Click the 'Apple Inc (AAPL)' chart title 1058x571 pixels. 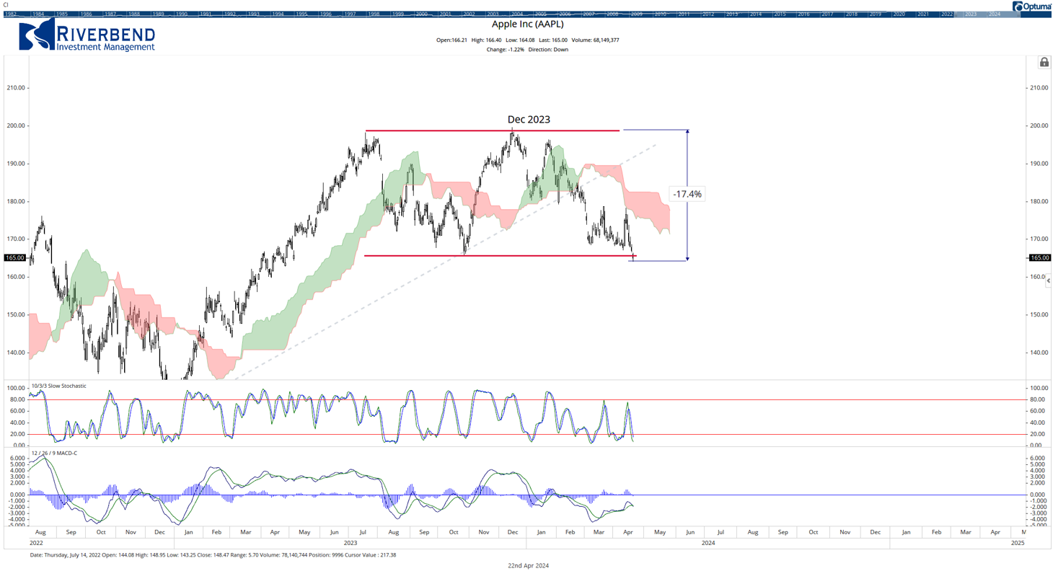tap(528, 24)
